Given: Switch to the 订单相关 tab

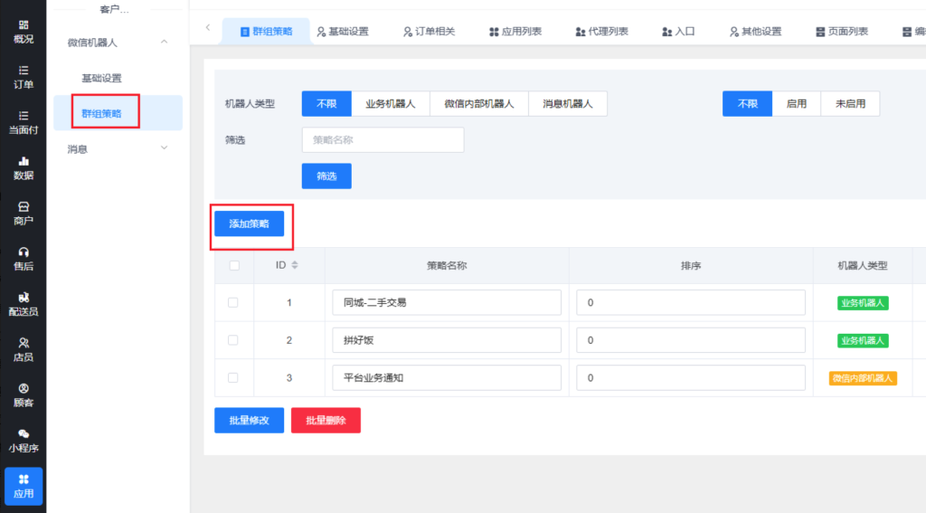Looking at the screenshot, I should [429, 31].
